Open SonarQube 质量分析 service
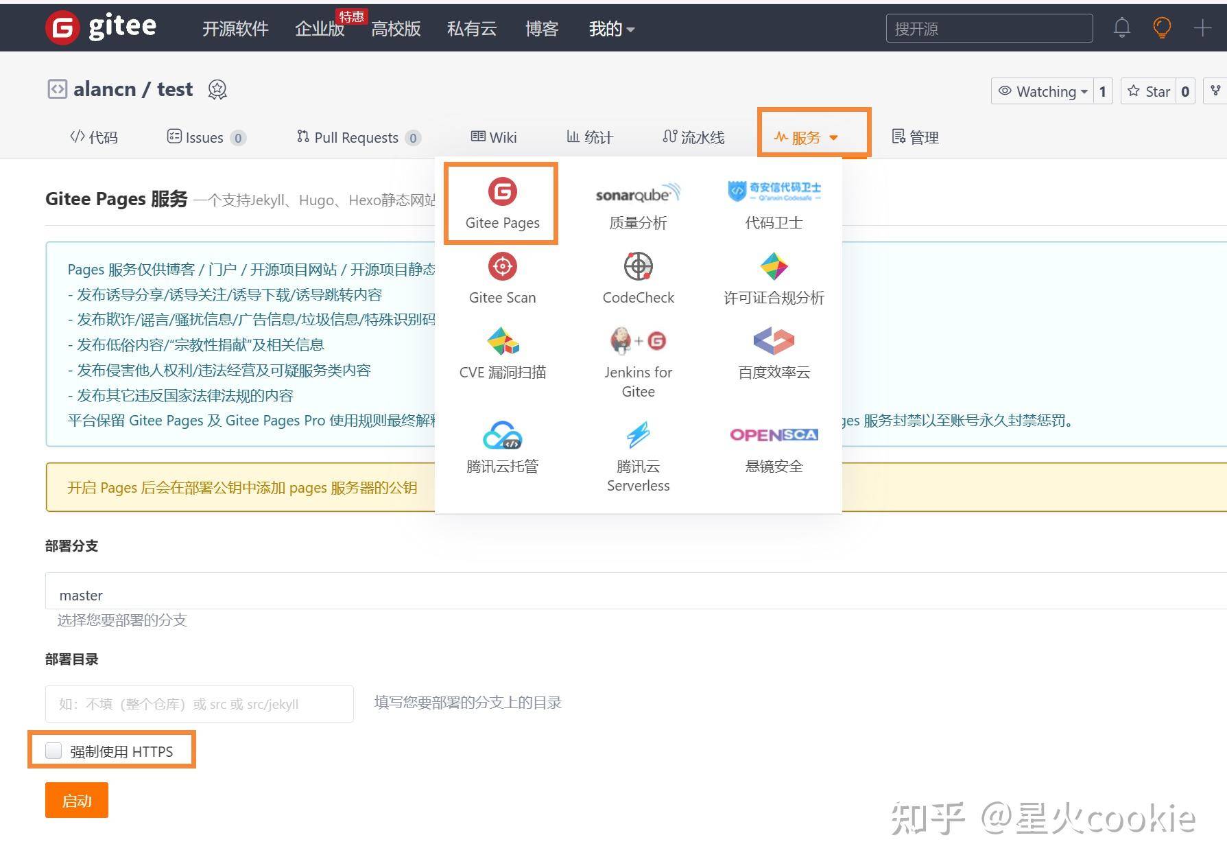 [638, 204]
